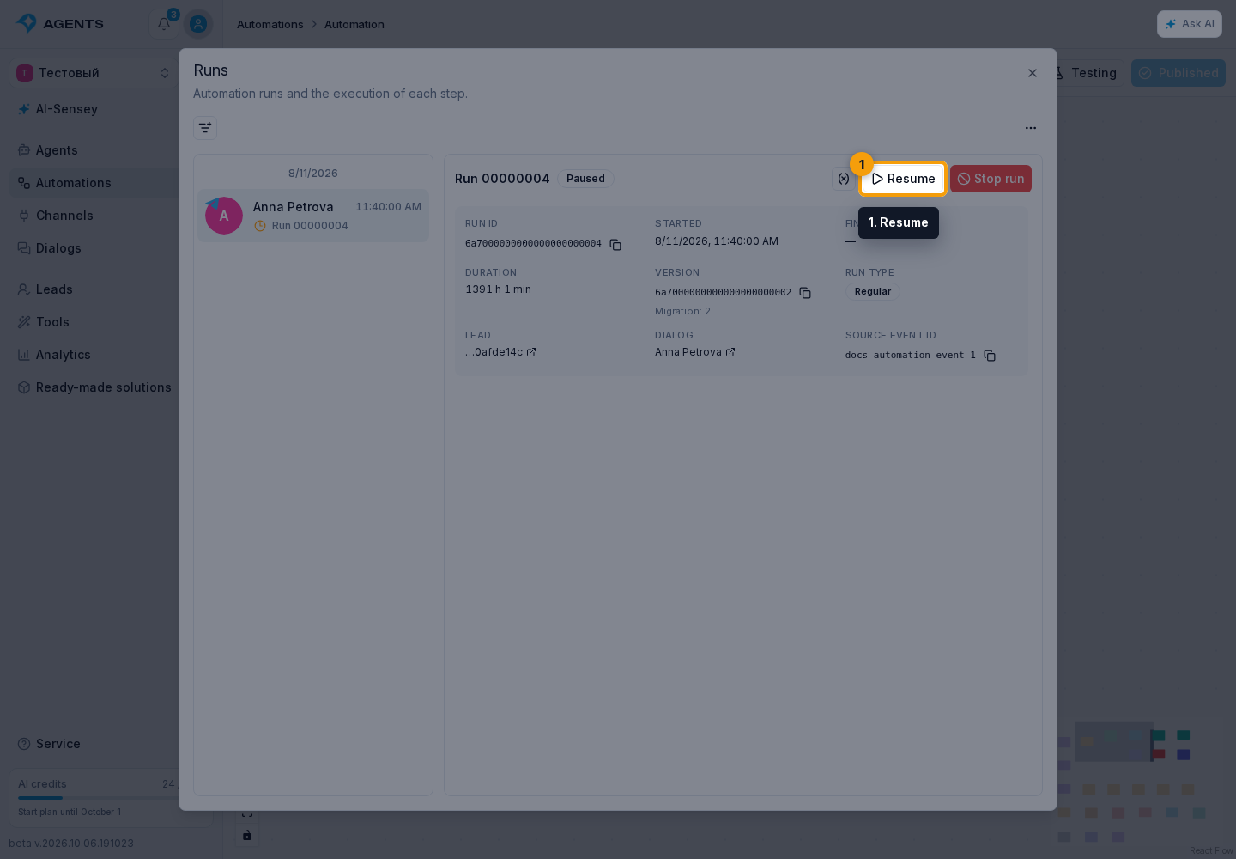This screenshot has width=1236, height=859.
Task: Click the Run 00000004 title
Action: 502,179
